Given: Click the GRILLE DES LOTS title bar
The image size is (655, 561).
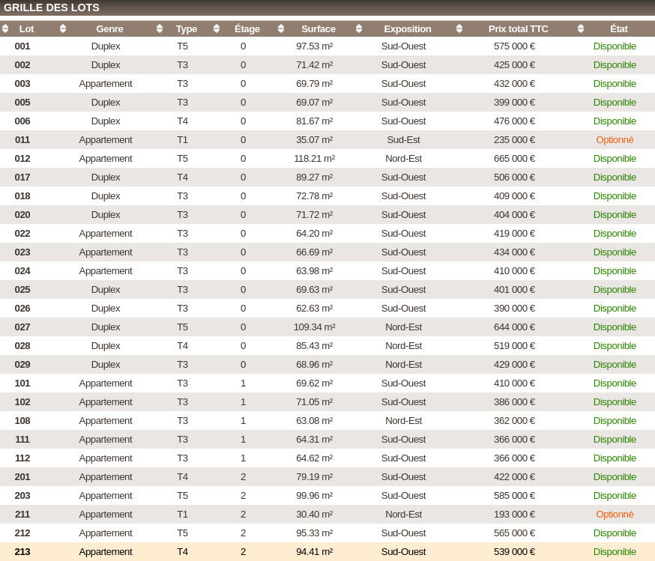Looking at the screenshot, I should (52, 7).
